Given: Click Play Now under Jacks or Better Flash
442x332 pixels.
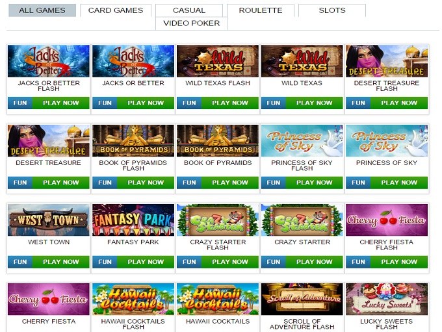Looking at the screenshot, I should pos(61,103).
